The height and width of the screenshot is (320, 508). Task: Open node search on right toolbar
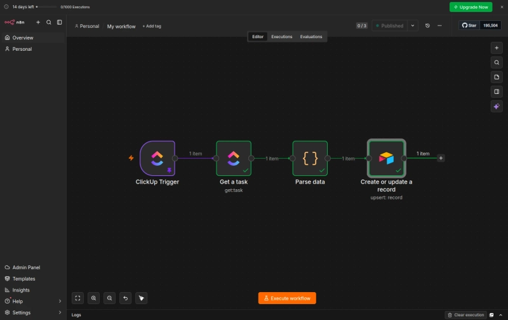[x=497, y=62]
